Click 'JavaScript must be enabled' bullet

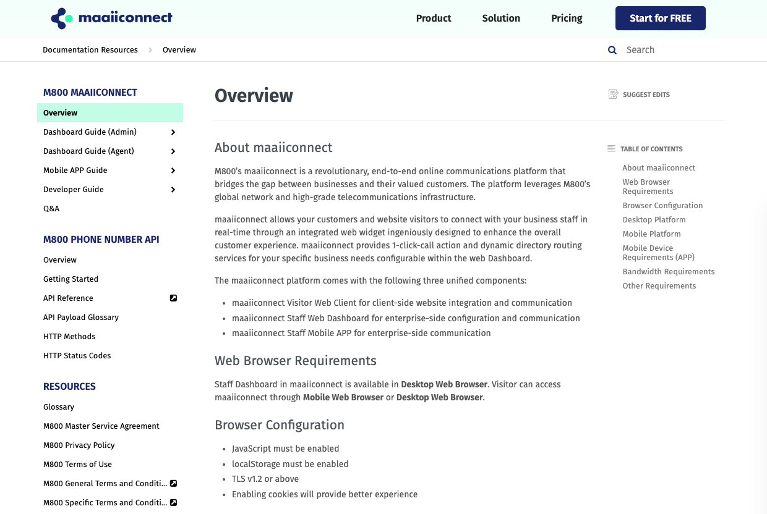[x=286, y=449]
